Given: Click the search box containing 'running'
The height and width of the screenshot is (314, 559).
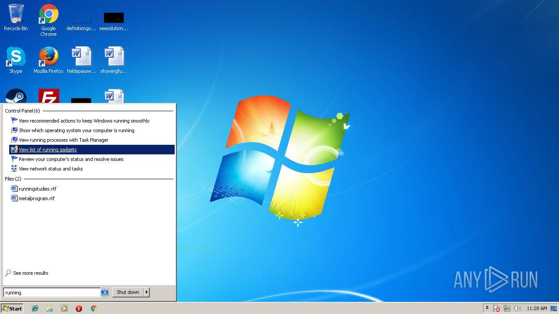Looking at the screenshot, I should [52, 293].
